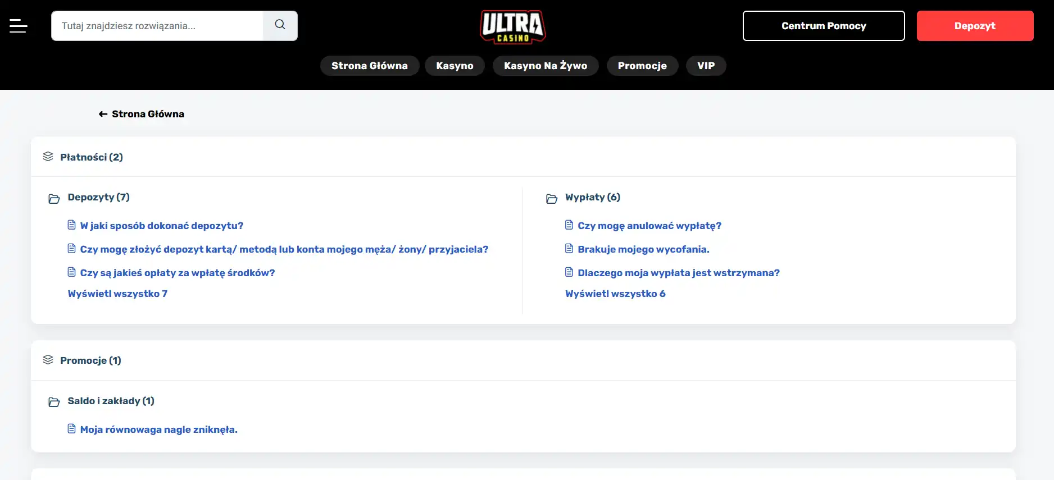
Task: Click document icon for 'Czy mogę złożyć depozyt kartą' article
Action: point(71,249)
